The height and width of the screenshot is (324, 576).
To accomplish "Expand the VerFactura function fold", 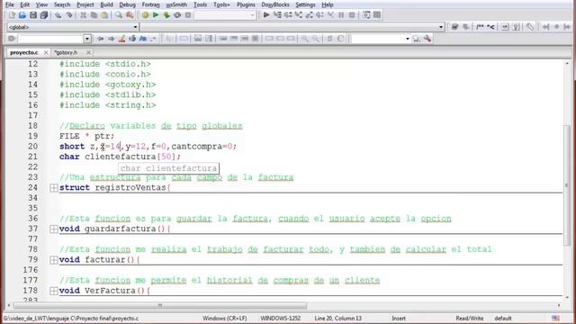I will click(54, 291).
